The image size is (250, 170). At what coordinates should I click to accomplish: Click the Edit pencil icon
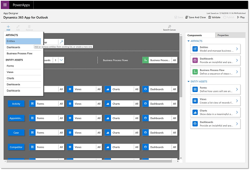18,27
